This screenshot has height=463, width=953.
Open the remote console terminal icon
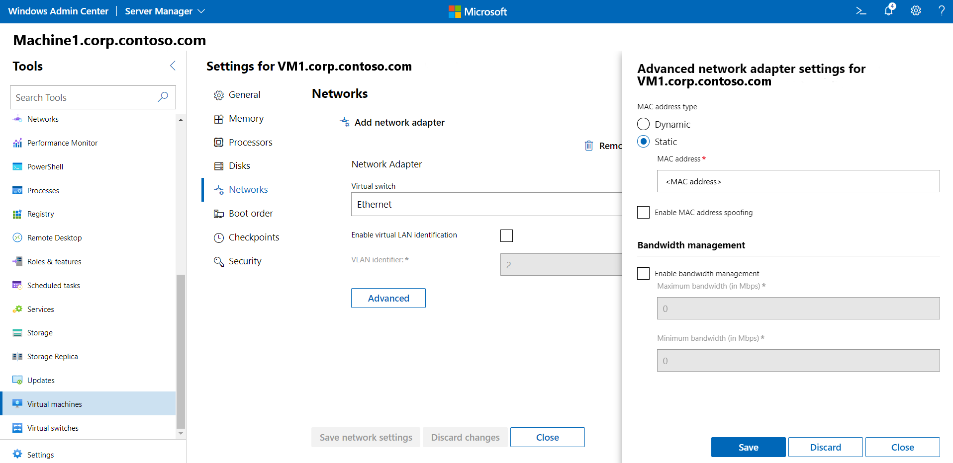point(861,10)
